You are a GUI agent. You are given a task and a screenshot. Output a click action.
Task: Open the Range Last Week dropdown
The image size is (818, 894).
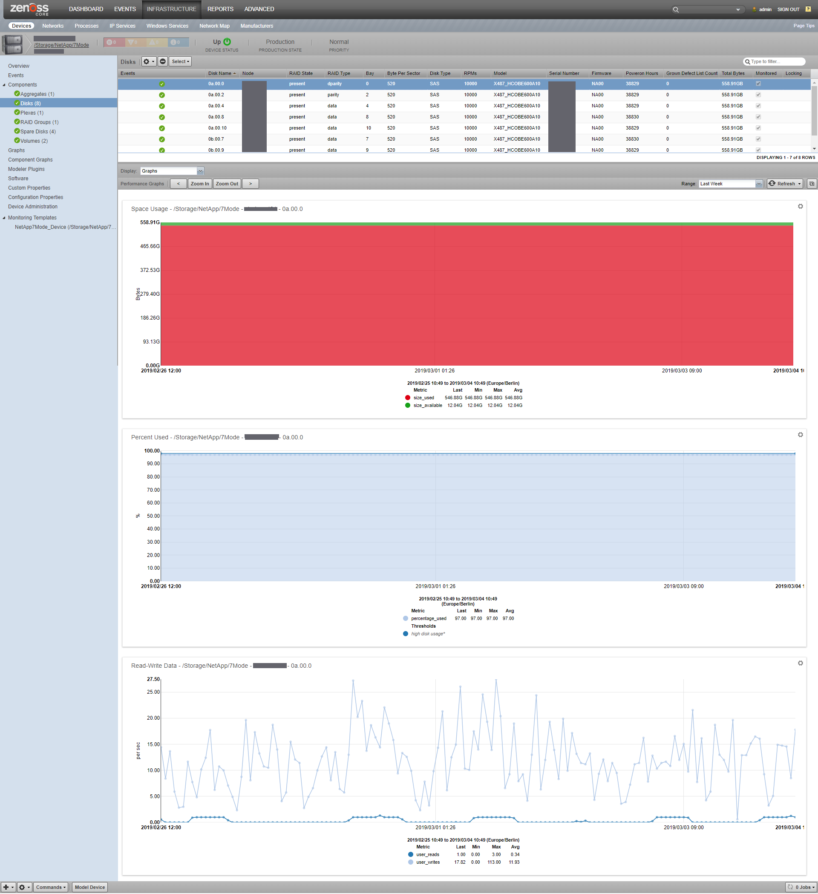[x=759, y=184]
